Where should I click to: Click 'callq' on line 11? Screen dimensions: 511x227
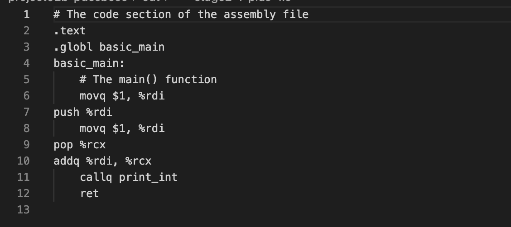pos(96,177)
